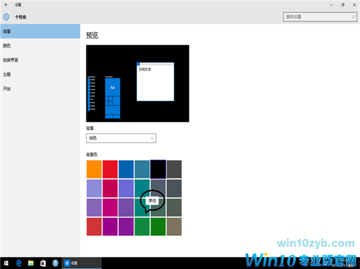Select the black background color swatch

(x=158, y=169)
